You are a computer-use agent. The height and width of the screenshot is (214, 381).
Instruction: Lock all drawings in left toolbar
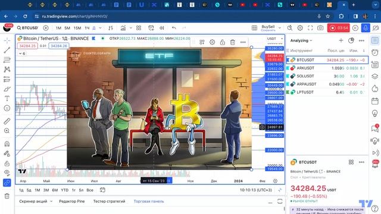coord(7,163)
